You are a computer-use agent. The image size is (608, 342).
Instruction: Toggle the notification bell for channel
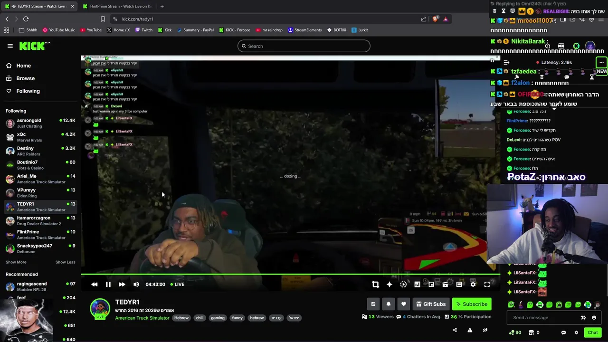point(389,304)
